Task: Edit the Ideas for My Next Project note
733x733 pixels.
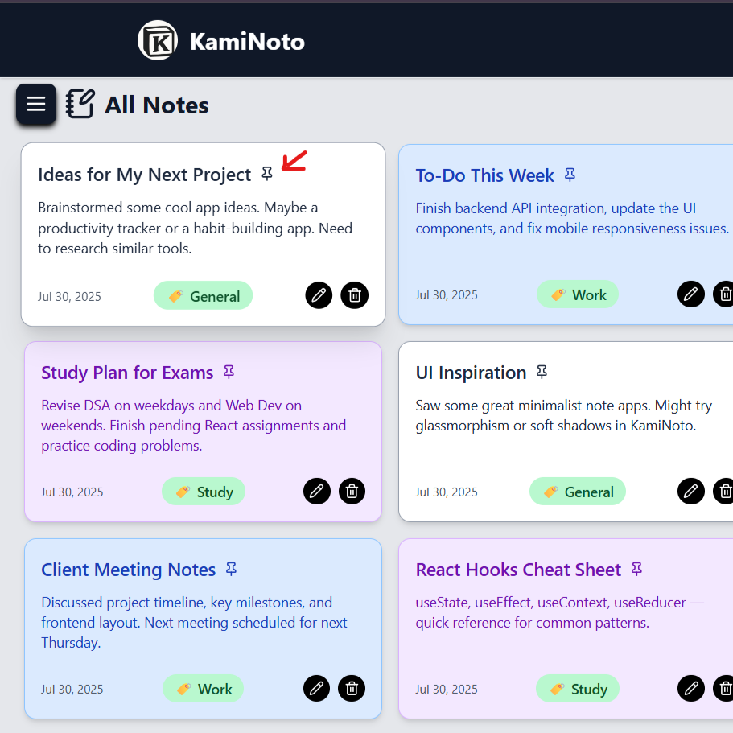Action: click(x=319, y=295)
